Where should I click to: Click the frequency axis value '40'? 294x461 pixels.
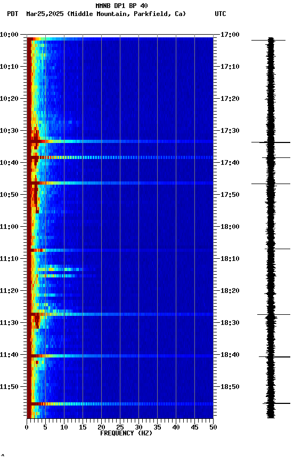(176, 427)
